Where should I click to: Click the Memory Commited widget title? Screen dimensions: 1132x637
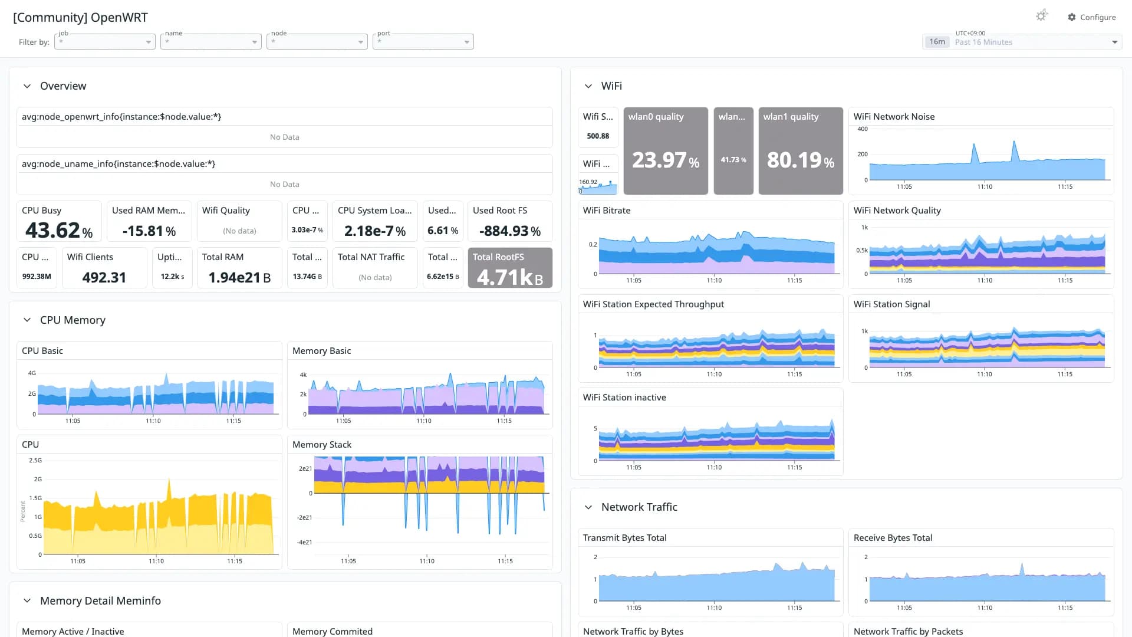333,631
